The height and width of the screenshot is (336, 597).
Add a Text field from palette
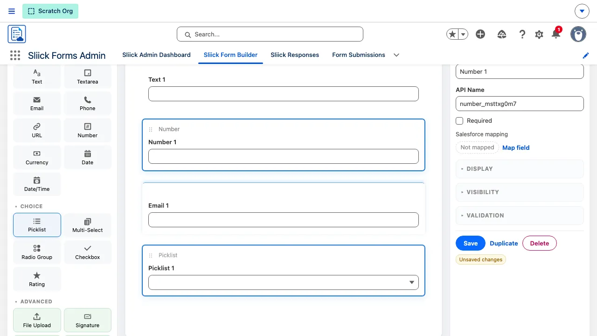[x=37, y=77]
